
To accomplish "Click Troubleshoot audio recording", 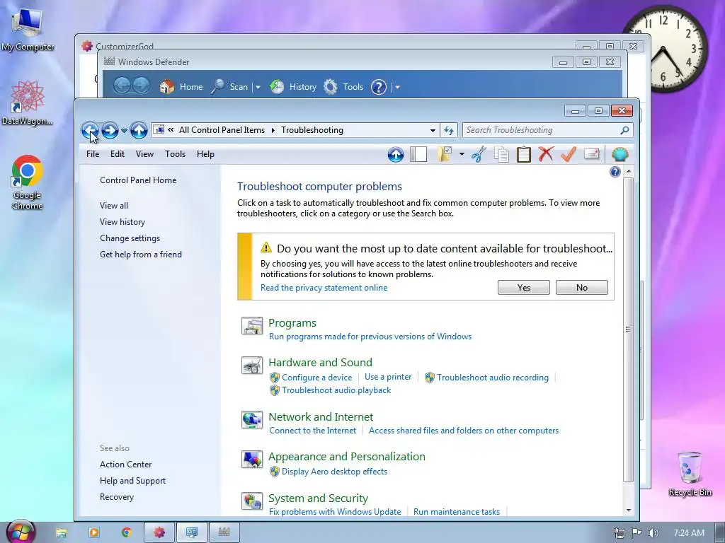I will [493, 378].
